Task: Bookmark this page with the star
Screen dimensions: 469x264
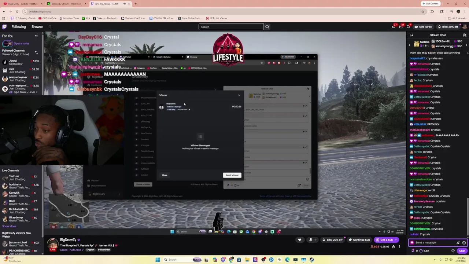Action: [x=423, y=11]
